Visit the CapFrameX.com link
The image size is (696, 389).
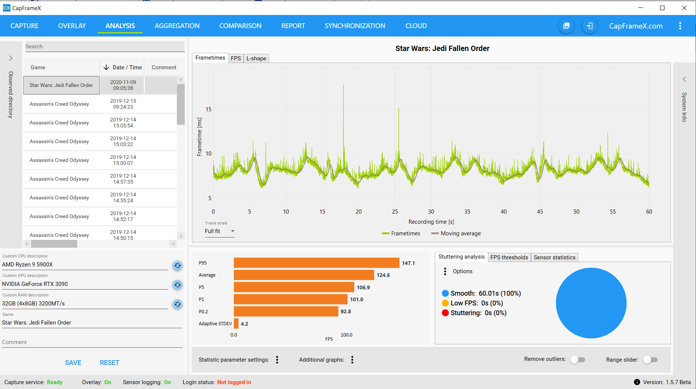636,26
